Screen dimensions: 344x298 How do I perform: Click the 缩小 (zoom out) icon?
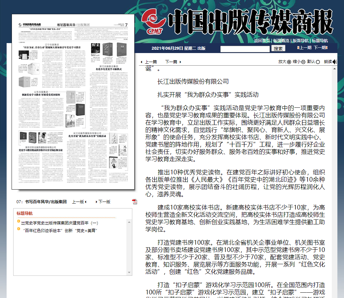(304, 62)
